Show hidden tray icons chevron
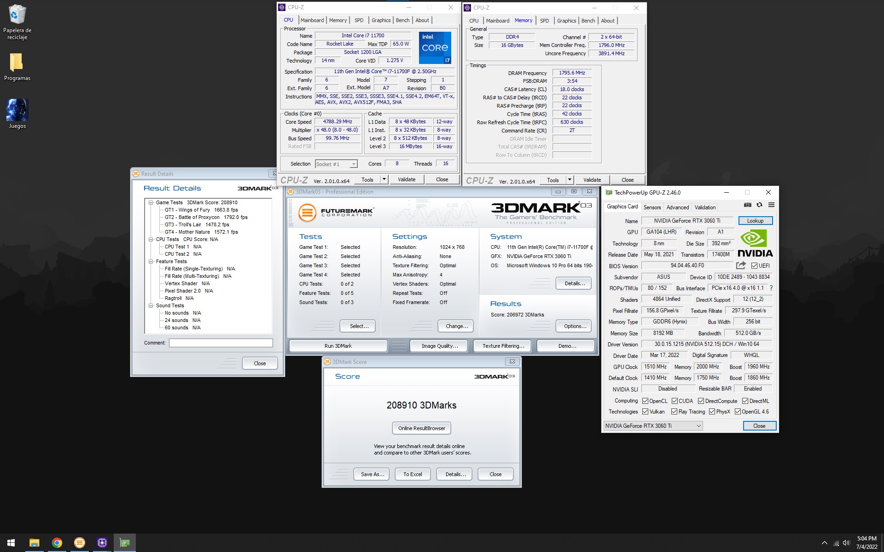 coord(824,543)
